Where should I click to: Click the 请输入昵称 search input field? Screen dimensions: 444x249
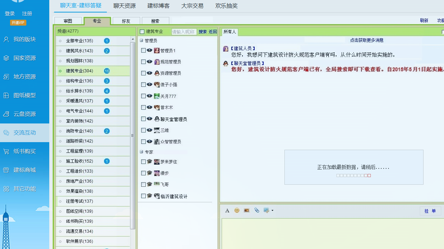(x=183, y=31)
